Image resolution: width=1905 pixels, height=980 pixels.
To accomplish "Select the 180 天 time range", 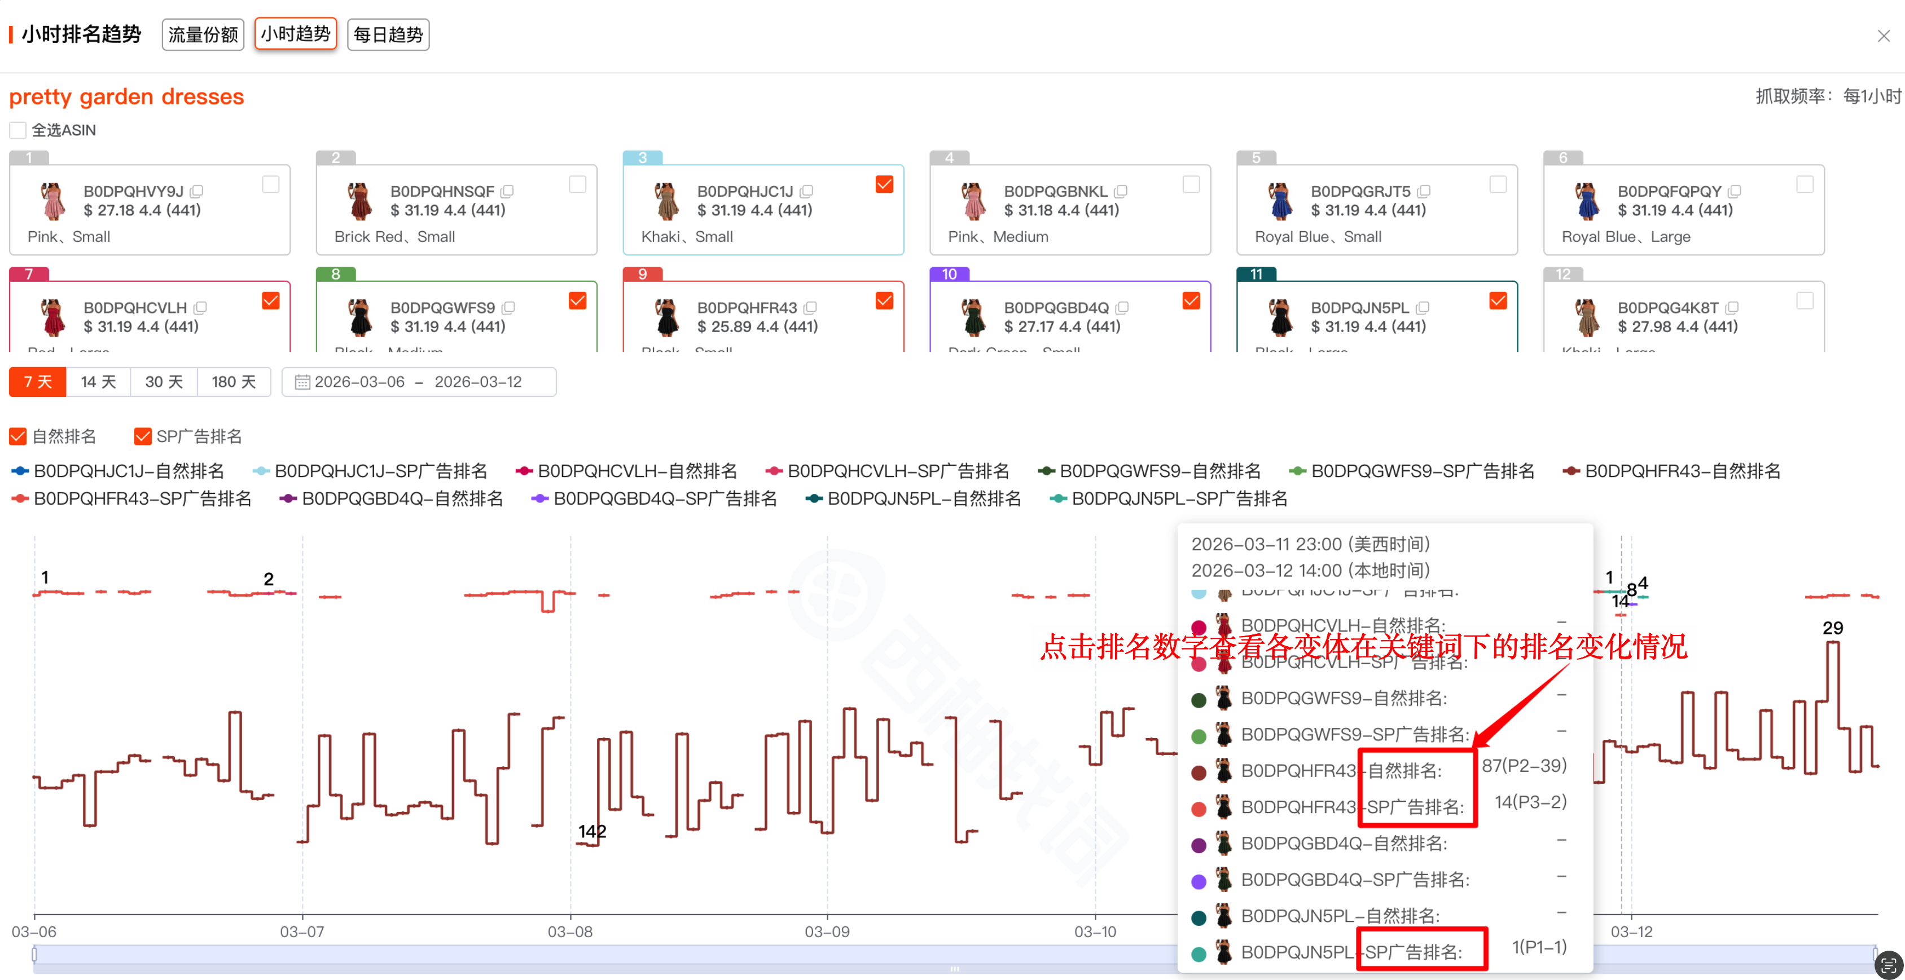I will (x=233, y=382).
